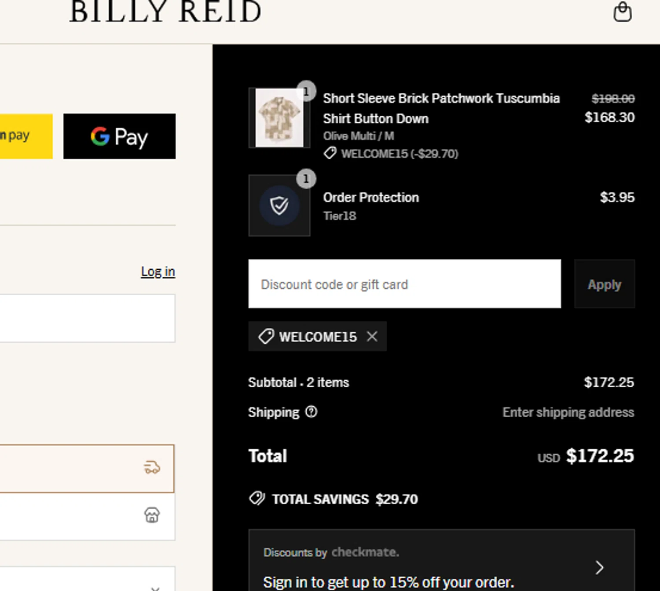The width and height of the screenshot is (660, 591).
Task: Select the store pickup option
Action: [87, 516]
